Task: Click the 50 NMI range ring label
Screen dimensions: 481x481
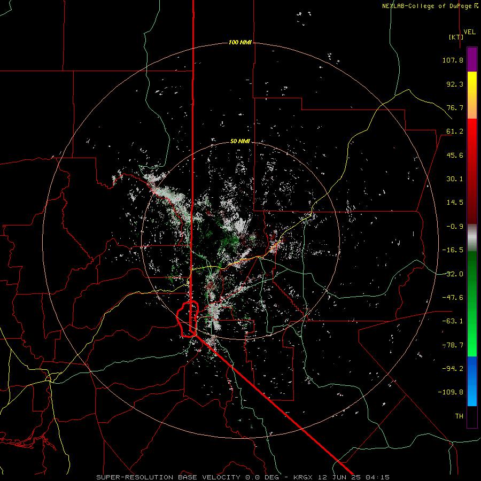Action: 240,141
